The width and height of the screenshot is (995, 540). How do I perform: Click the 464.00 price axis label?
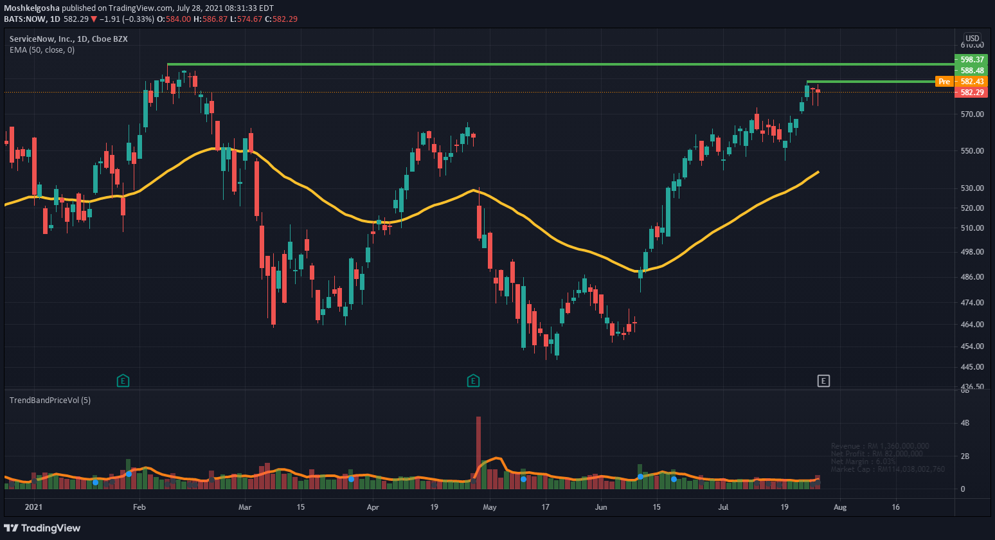click(x=972, y=325)
